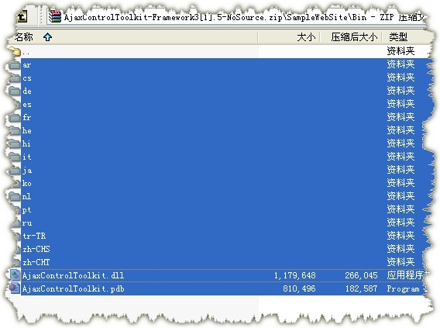The image size is (440, 328).
Task: Click the folder icon next to "nl"
Action: [x=14, y=197]
